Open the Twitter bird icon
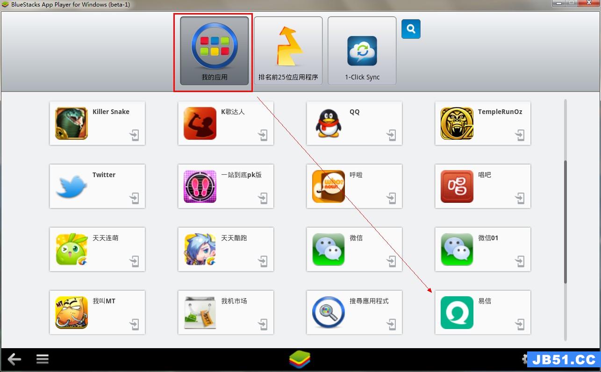 point(72,186)
